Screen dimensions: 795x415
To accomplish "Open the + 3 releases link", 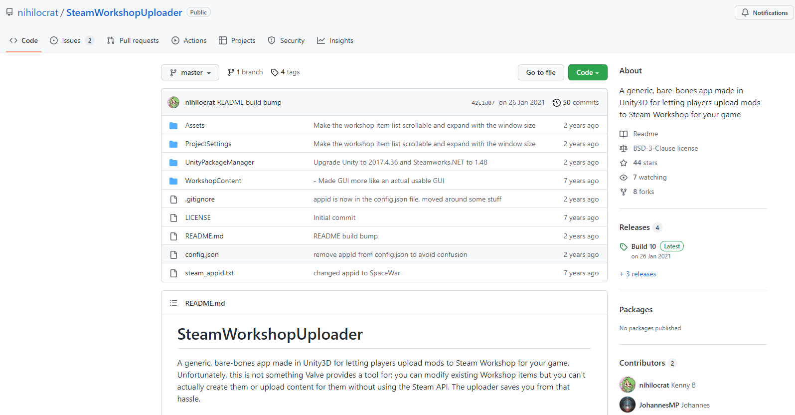I will (x=638, y=274).
